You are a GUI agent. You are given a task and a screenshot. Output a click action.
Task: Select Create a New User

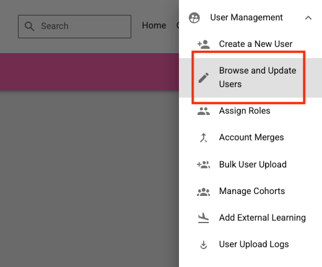click(x=256, y=44)
